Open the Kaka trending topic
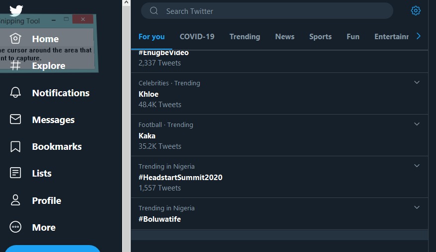436x252 pixels. [x=147, y=136]
